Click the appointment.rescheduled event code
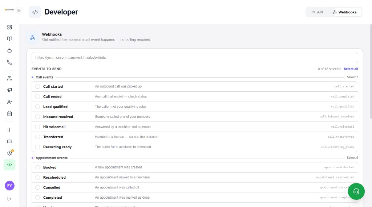 [x=335, y=177]
